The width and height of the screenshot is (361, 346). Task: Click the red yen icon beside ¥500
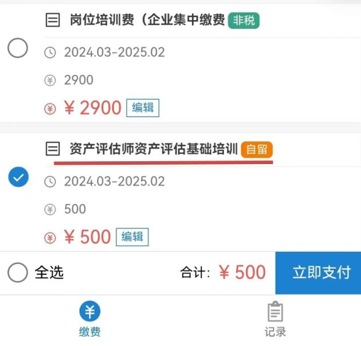[x=50, y=238]
